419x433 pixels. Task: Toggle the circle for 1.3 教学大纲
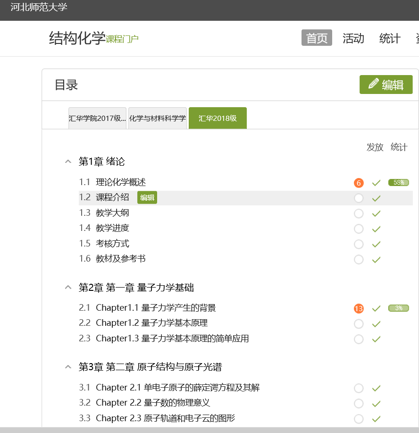359,213
